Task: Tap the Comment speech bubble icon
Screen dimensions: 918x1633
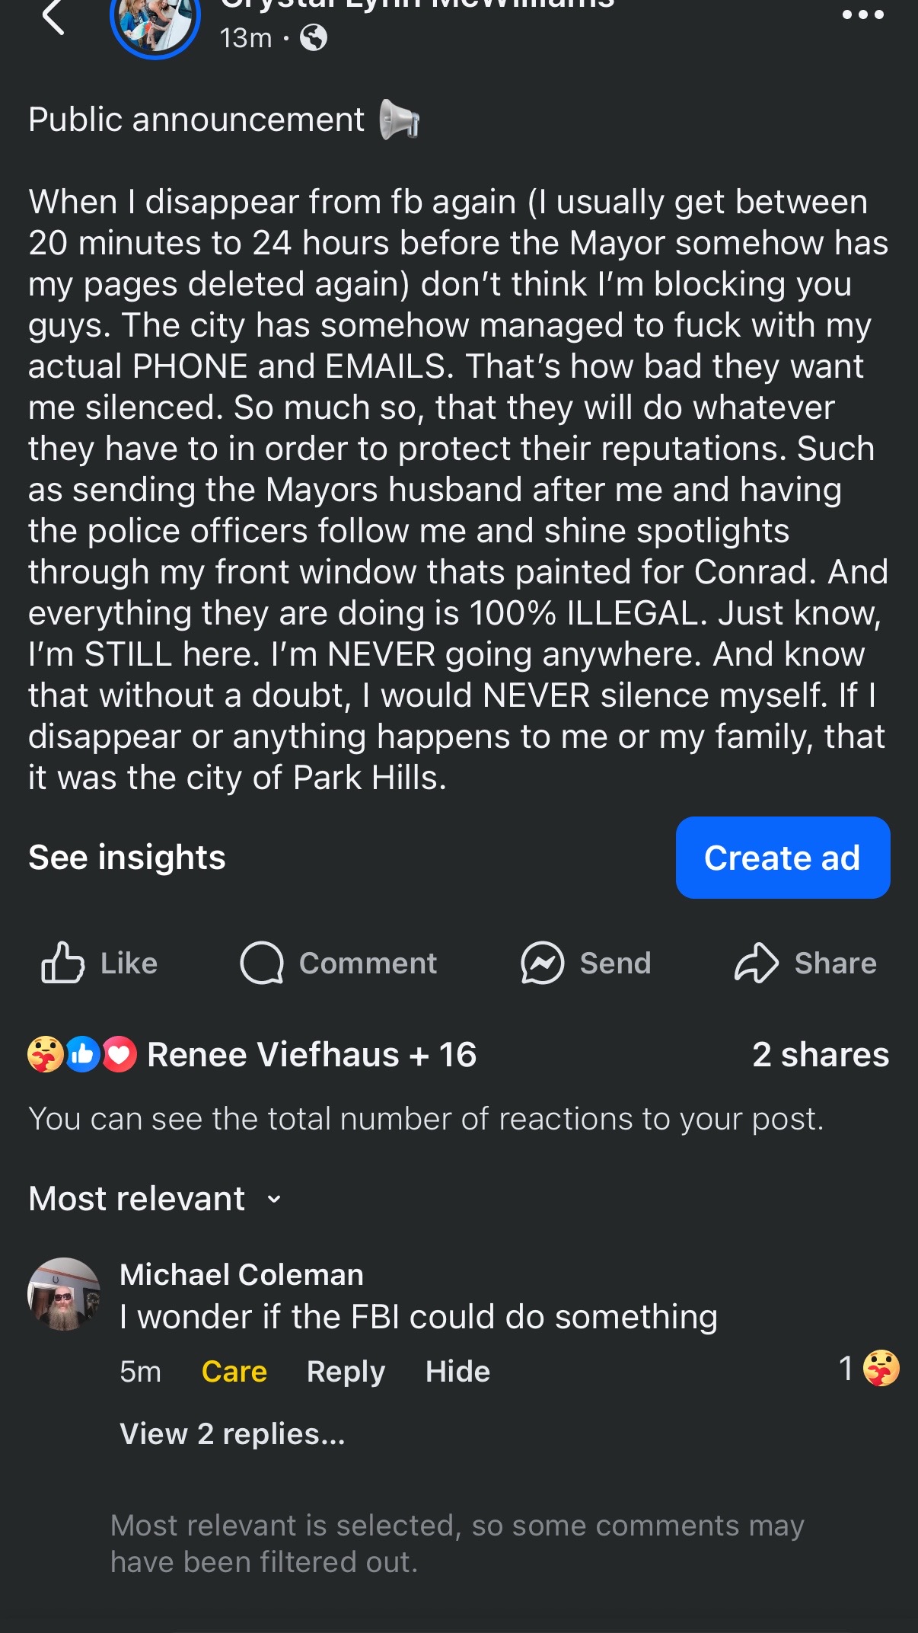Action: coord(262,963)
